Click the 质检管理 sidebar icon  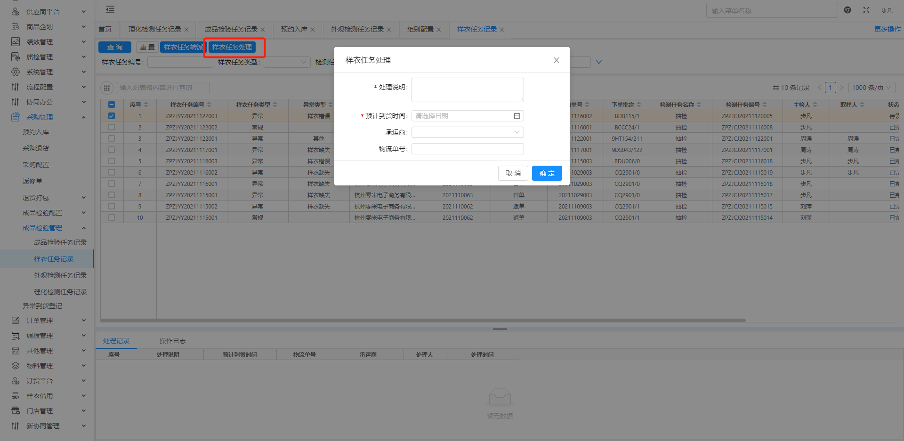(x=16, y=57)
